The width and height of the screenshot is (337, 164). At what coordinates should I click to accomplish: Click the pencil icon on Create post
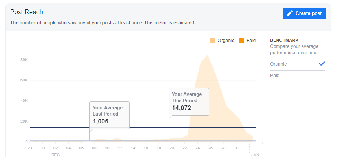pos(290,13)
